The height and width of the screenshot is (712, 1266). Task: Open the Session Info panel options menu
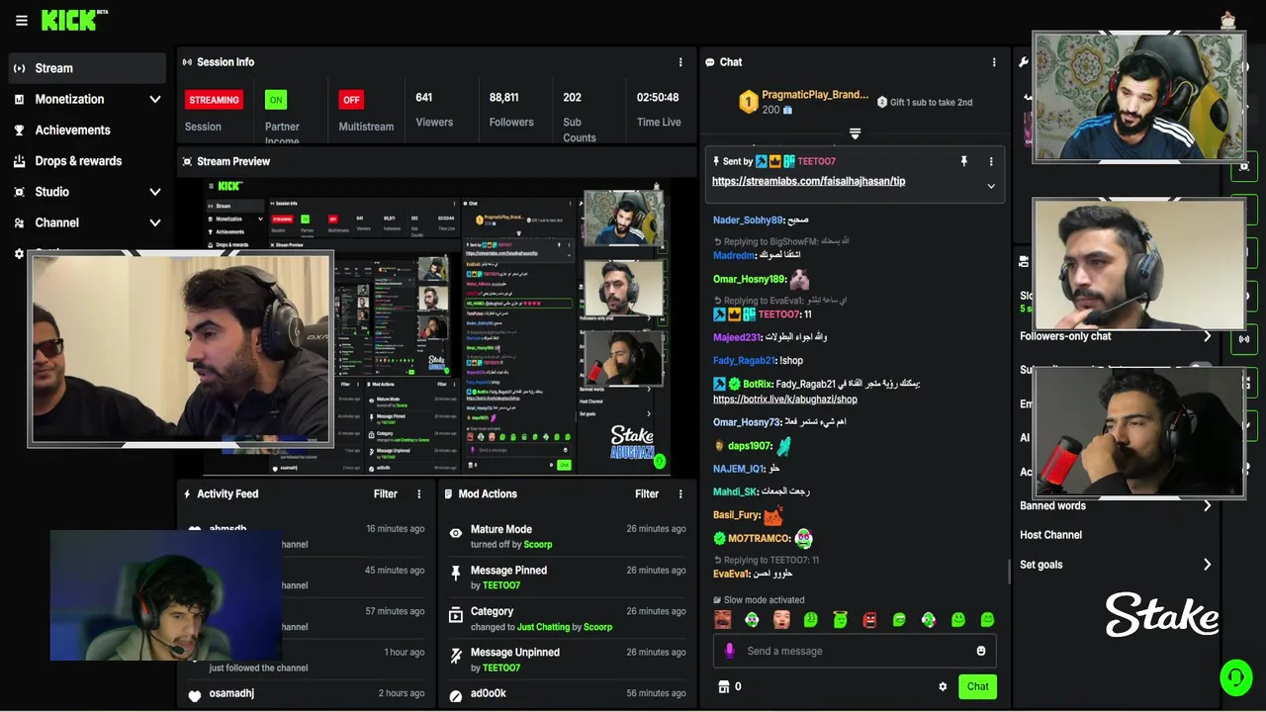point(680,62)
